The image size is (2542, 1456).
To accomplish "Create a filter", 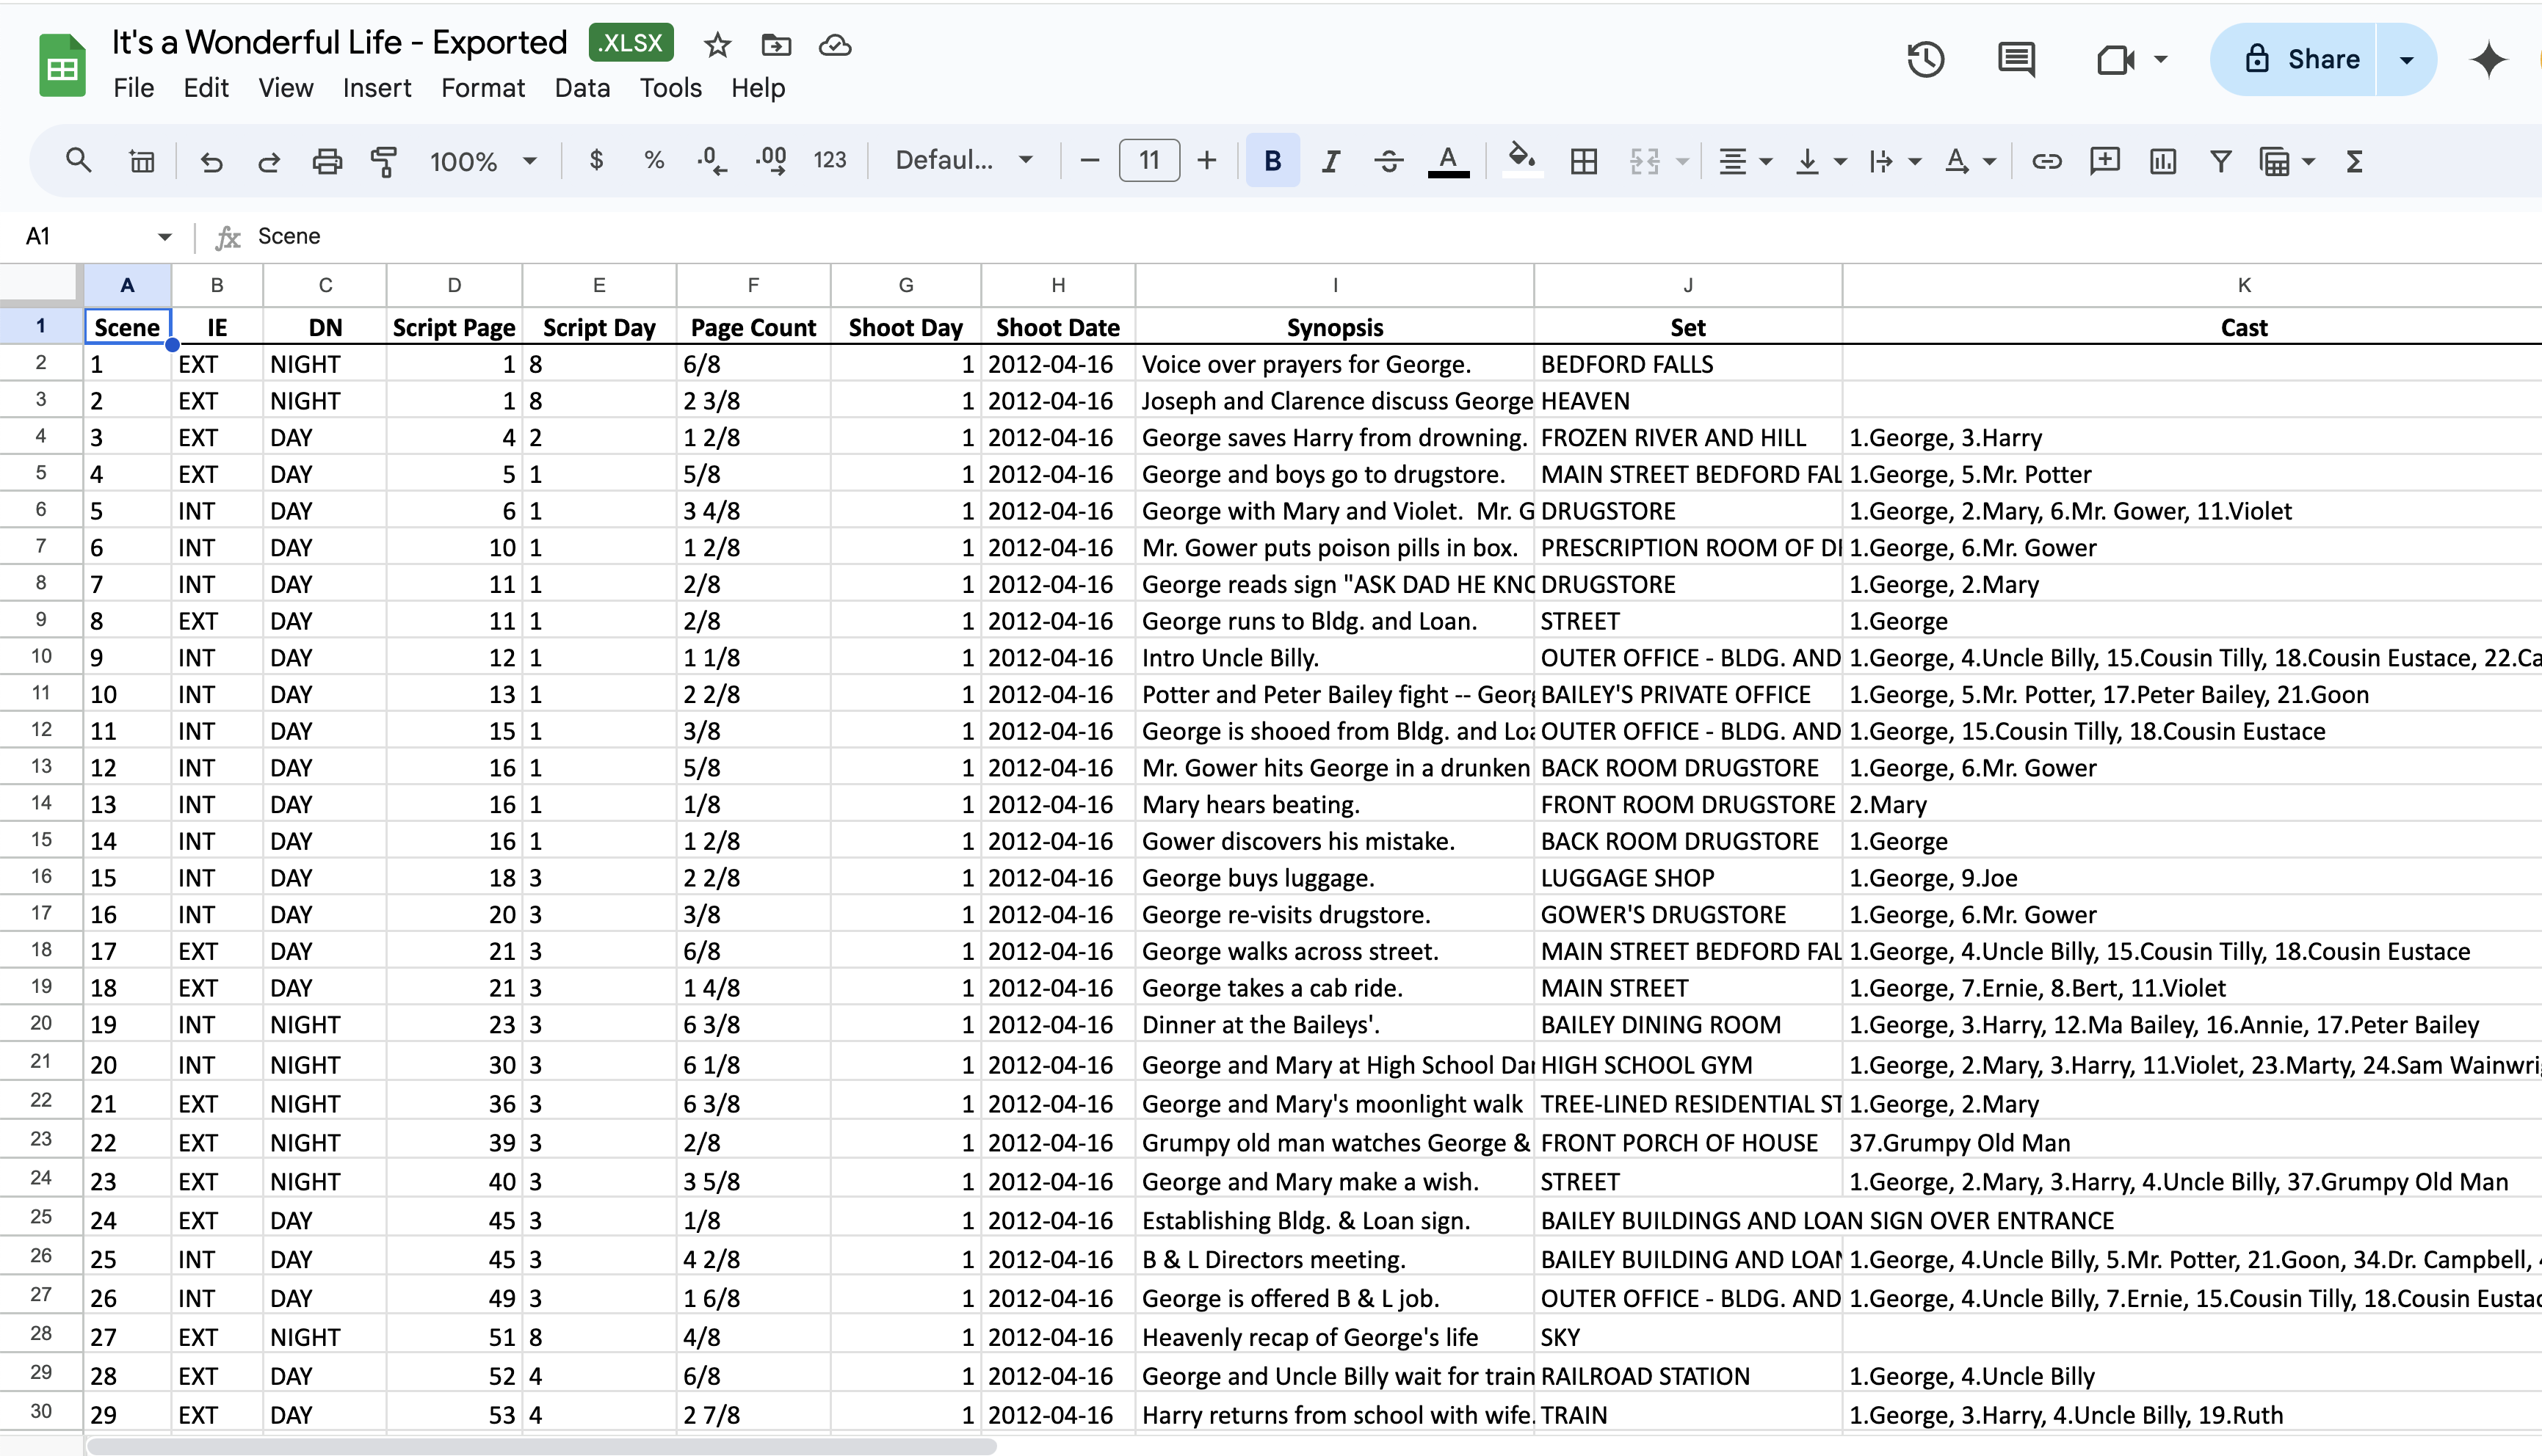I will click(2220, 160).
